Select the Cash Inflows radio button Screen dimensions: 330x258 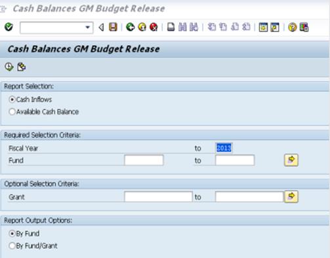12,100
